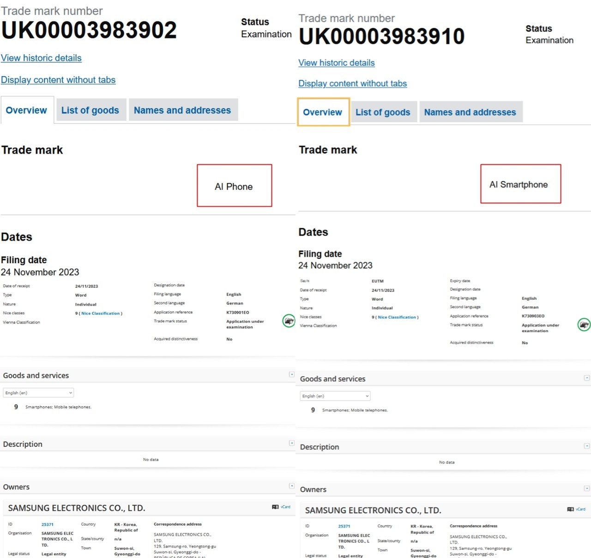Image resolution: width=591 pixels, height=558 pixels.
Task: Click the green status icon in the AI Smartphone record
Action: [x=584, y=325]
